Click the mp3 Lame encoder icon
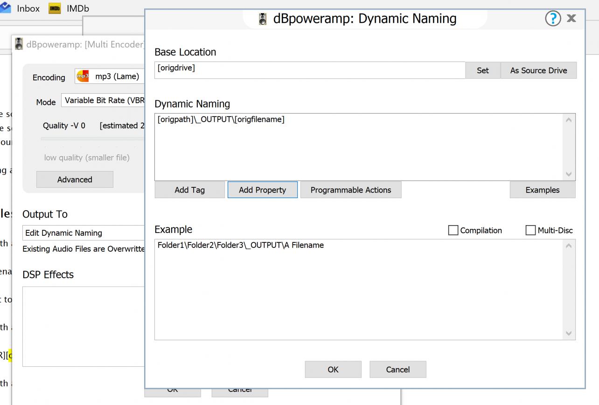Image resolution: width=599 pixels, height=405 pixels. 83,76
